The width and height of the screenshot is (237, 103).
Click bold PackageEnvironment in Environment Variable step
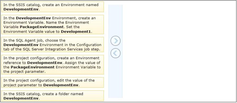click(42, 27)
